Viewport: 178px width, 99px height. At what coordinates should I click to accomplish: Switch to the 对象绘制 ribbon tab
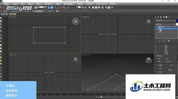[38, 11]
